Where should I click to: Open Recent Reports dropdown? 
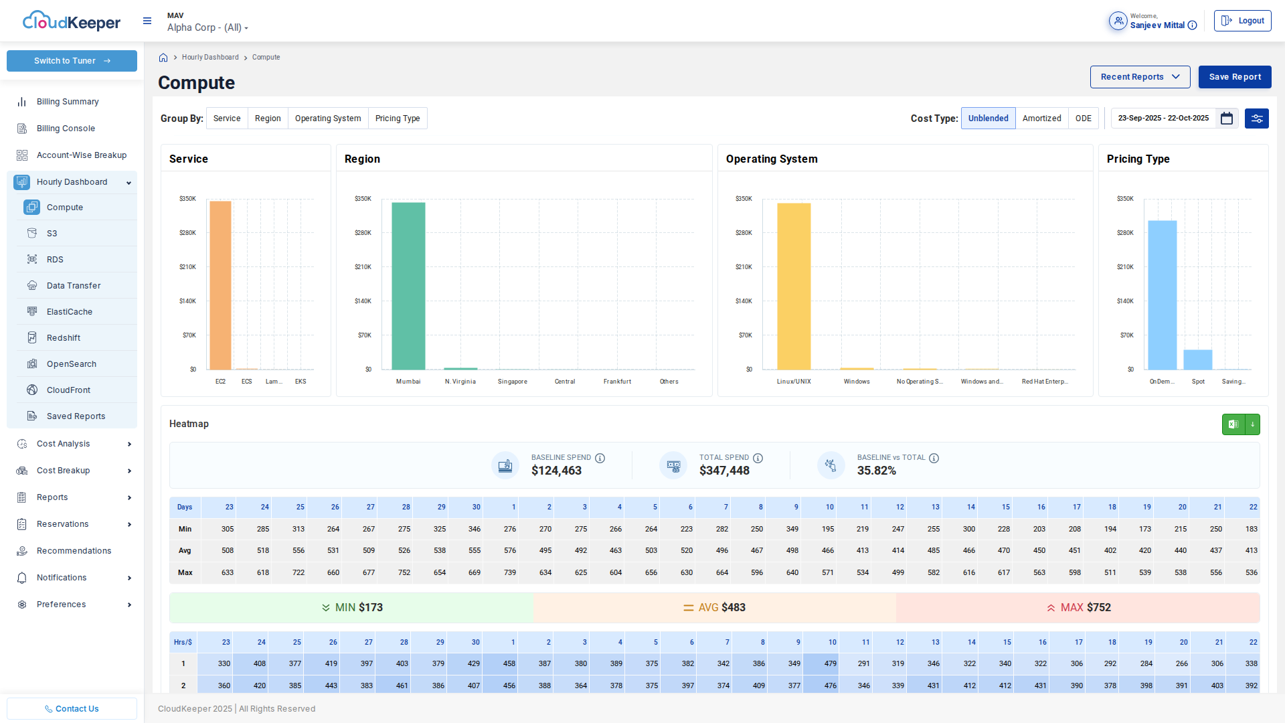(1140, 77)
